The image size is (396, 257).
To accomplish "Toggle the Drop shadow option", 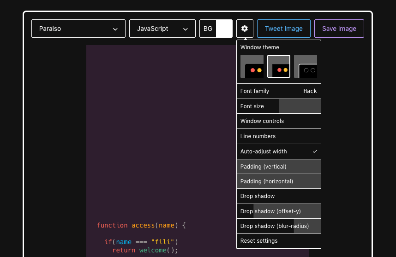I will click(279, 196).
